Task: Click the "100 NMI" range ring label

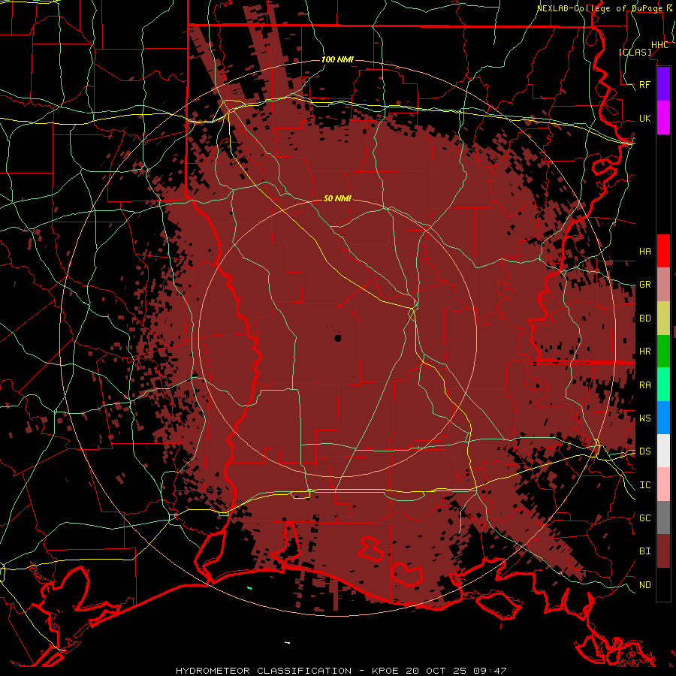Action: pyautogui.click(x=337, y=59)
